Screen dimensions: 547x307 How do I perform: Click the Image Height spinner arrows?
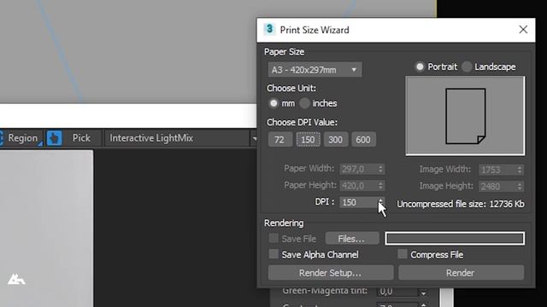point(520,186)
